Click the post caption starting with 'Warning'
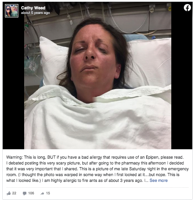Image resolution: width=195 pixels, height=202 pixels. click(97, 169)
